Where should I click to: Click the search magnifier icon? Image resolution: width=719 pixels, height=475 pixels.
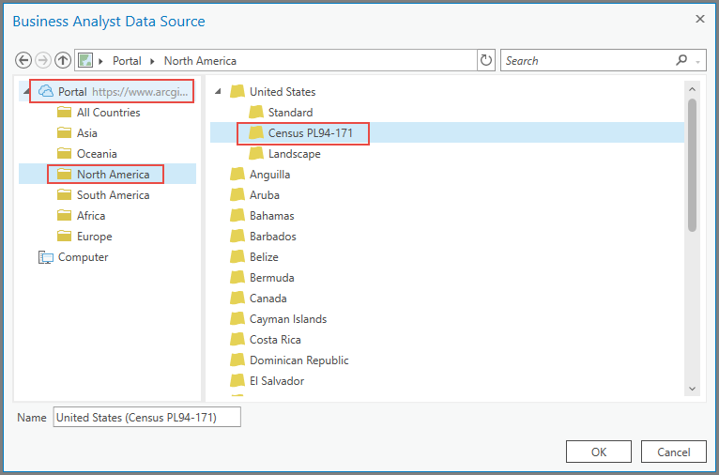point(682,60)
